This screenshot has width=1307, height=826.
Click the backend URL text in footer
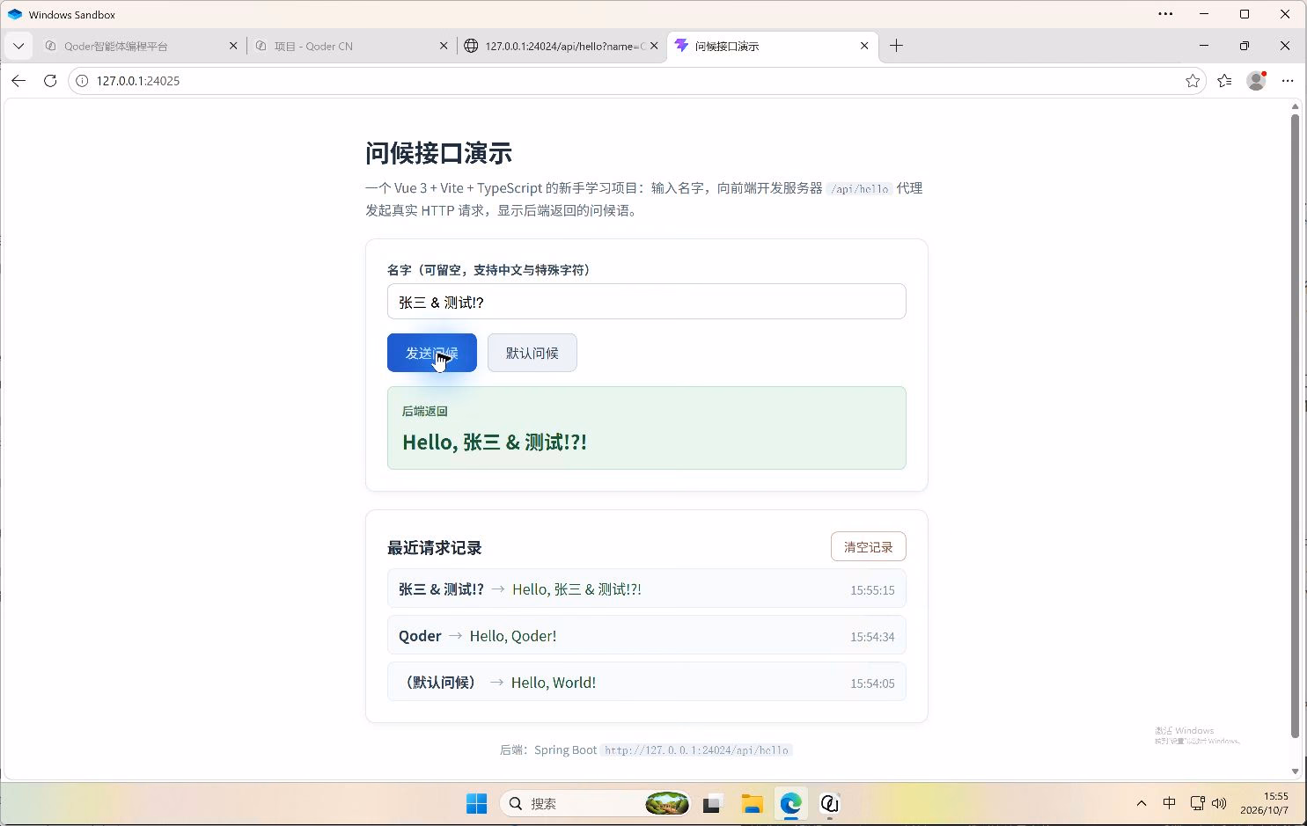coord(696,750)
